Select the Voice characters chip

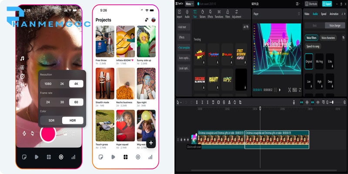[328, 38]
